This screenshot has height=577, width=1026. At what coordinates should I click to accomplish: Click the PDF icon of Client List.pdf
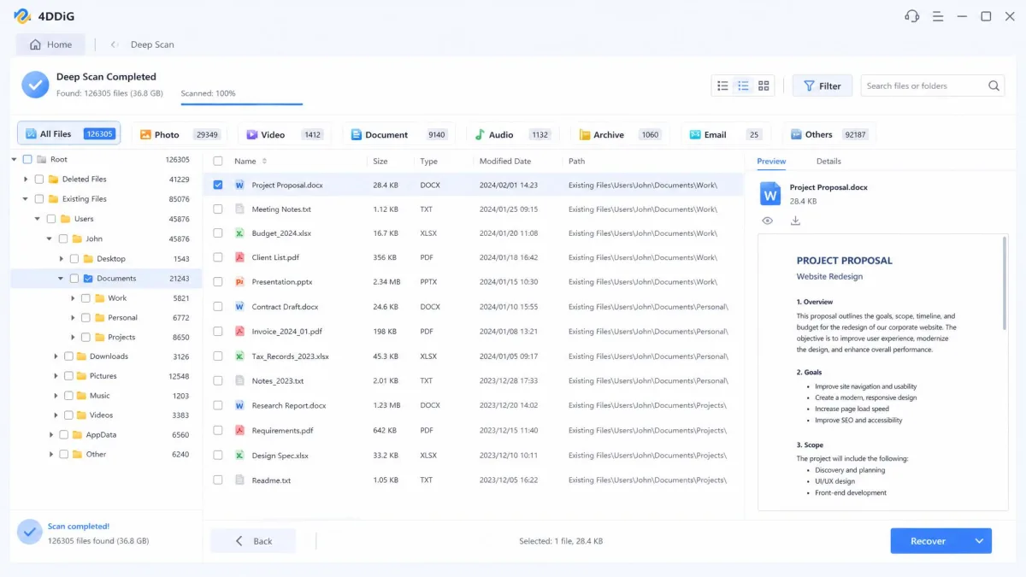pyautogui.click(x=240, y=257)
